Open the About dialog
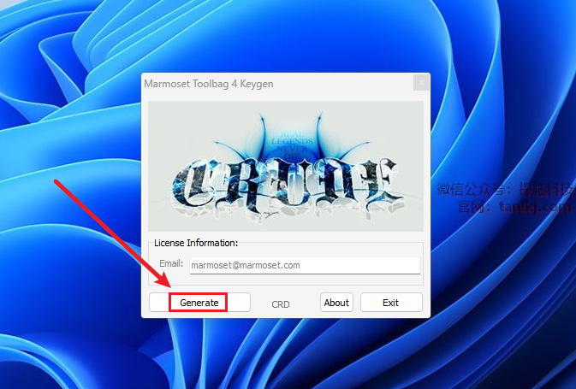The height and width of the screenshot is (389, 576). tap(336, 303)
